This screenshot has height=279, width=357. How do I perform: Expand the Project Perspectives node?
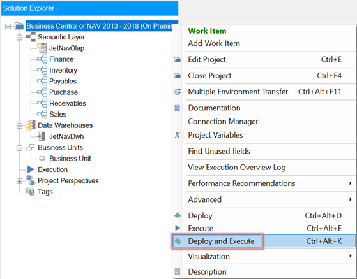pos(20,181)
